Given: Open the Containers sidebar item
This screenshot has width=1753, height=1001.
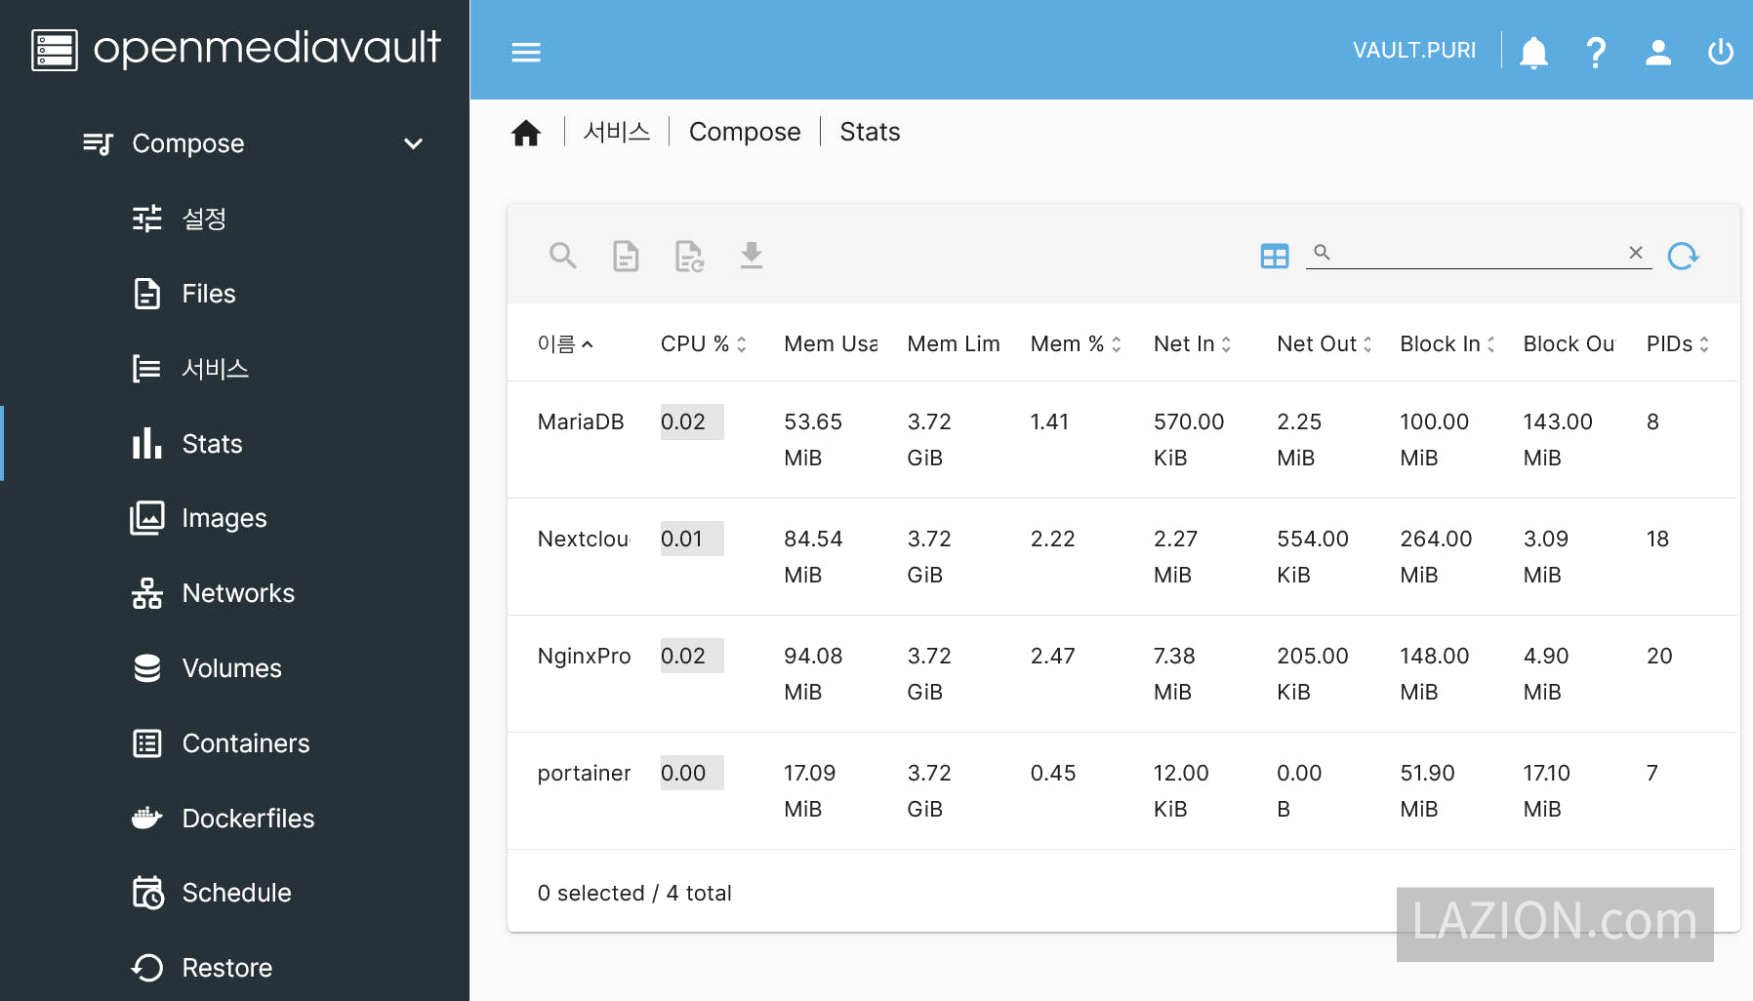Looking at the screenshot, I should 234,743.
